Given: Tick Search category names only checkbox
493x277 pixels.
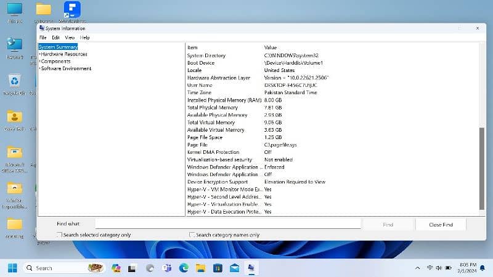Looking at the screenshot, I should [192, 235].
